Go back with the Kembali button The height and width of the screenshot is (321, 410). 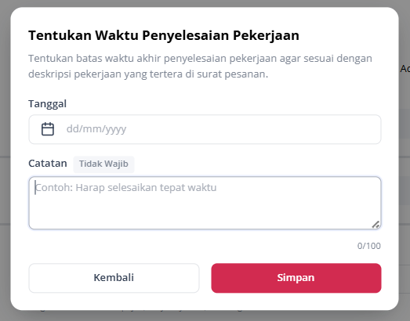(114, 278)
